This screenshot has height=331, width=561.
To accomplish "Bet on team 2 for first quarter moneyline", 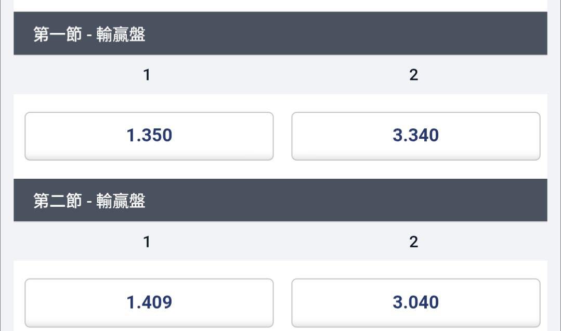I will 415,136.
